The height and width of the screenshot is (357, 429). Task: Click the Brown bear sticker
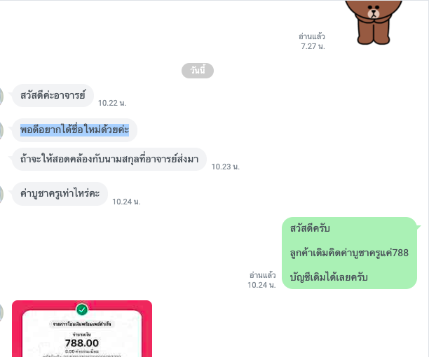pyautogui.click(x=374, y=22)
